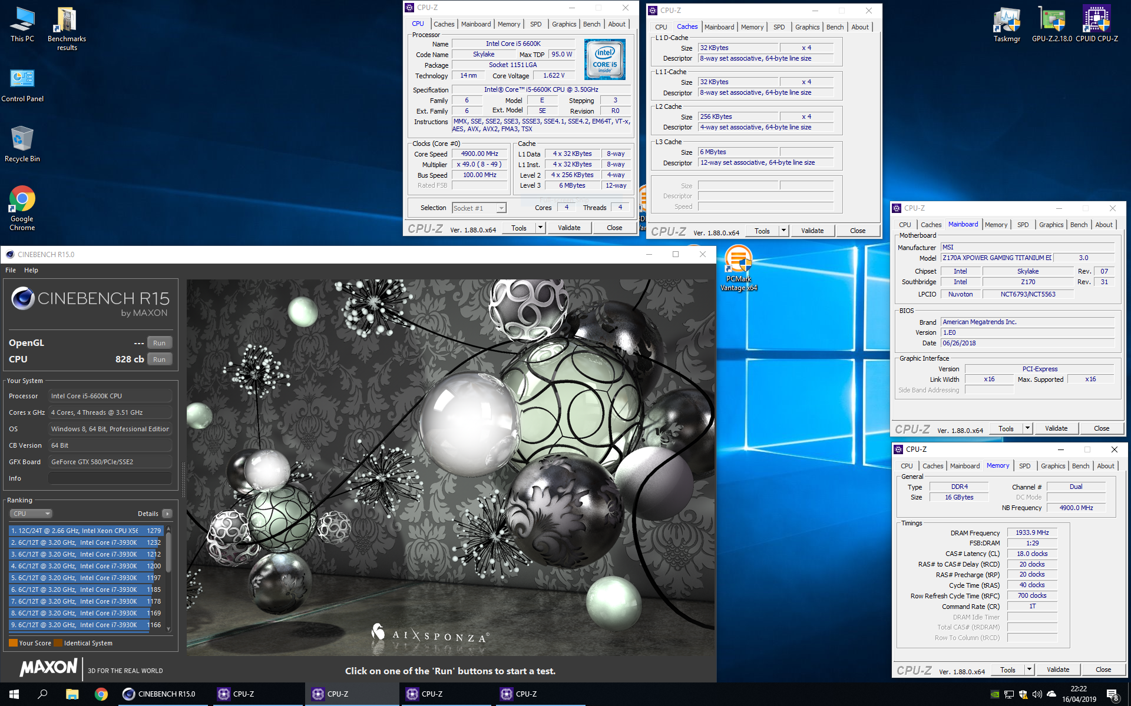Open the Control Panel desktop icon

[x=22, y=85]
